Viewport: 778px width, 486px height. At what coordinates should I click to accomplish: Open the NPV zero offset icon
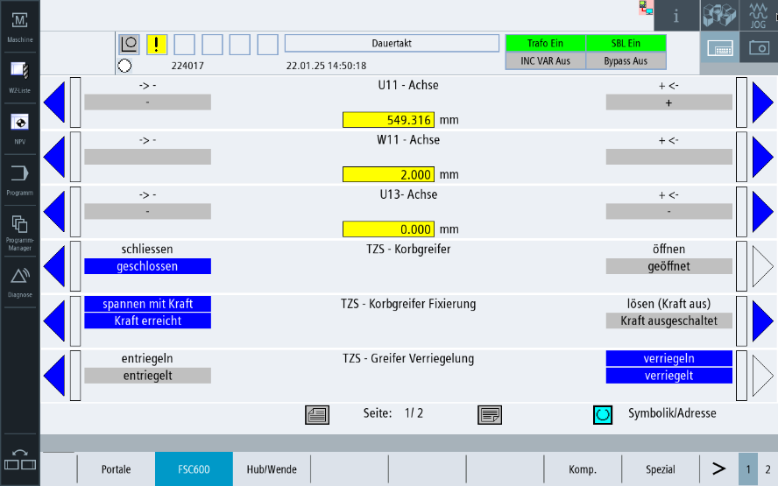[x=19, y=125]
